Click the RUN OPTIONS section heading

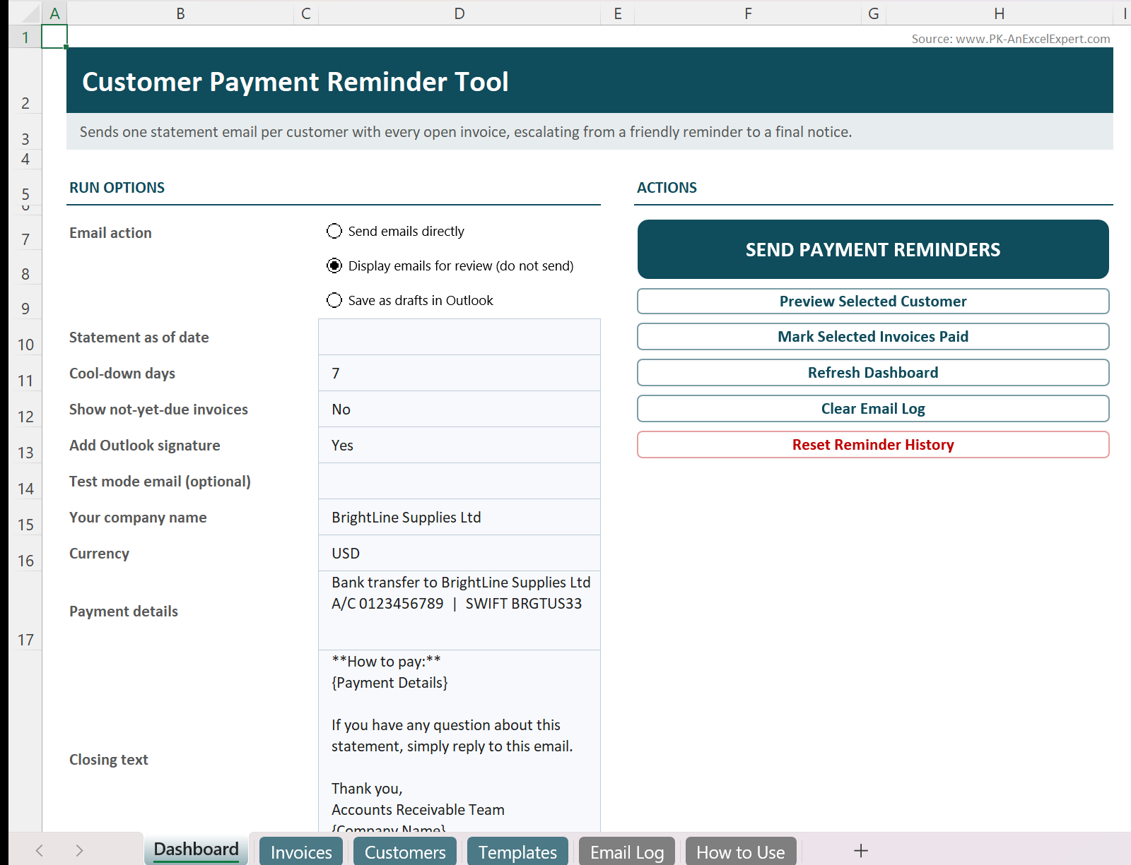coord(117,188)
